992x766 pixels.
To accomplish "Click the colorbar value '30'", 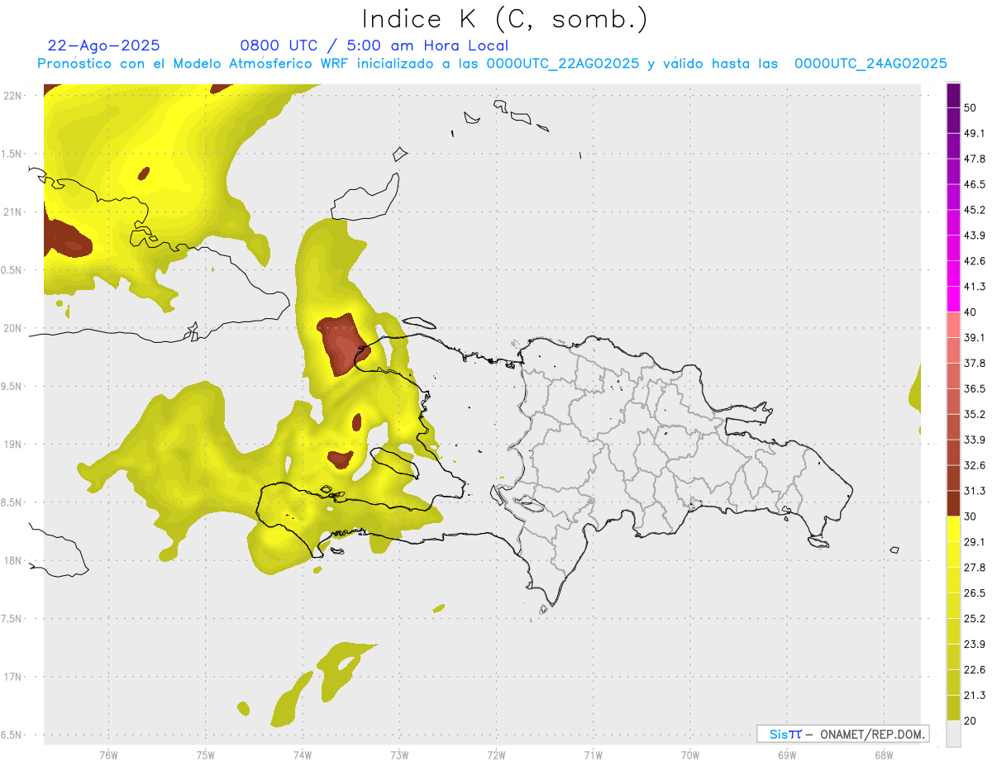I will 971,516.
